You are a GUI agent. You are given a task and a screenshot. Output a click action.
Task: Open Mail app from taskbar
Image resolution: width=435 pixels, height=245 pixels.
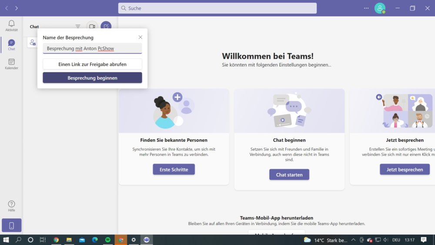[x=82, y=240]
